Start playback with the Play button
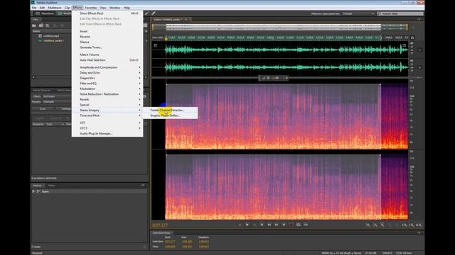Viewport: 455px width, 255px height. tap(247, 225)
